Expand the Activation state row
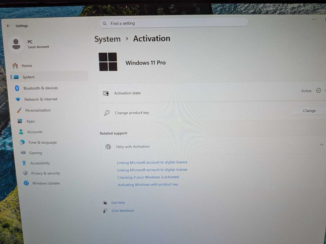The width and height of the screenshot is (326, 244). pos(325,91)
